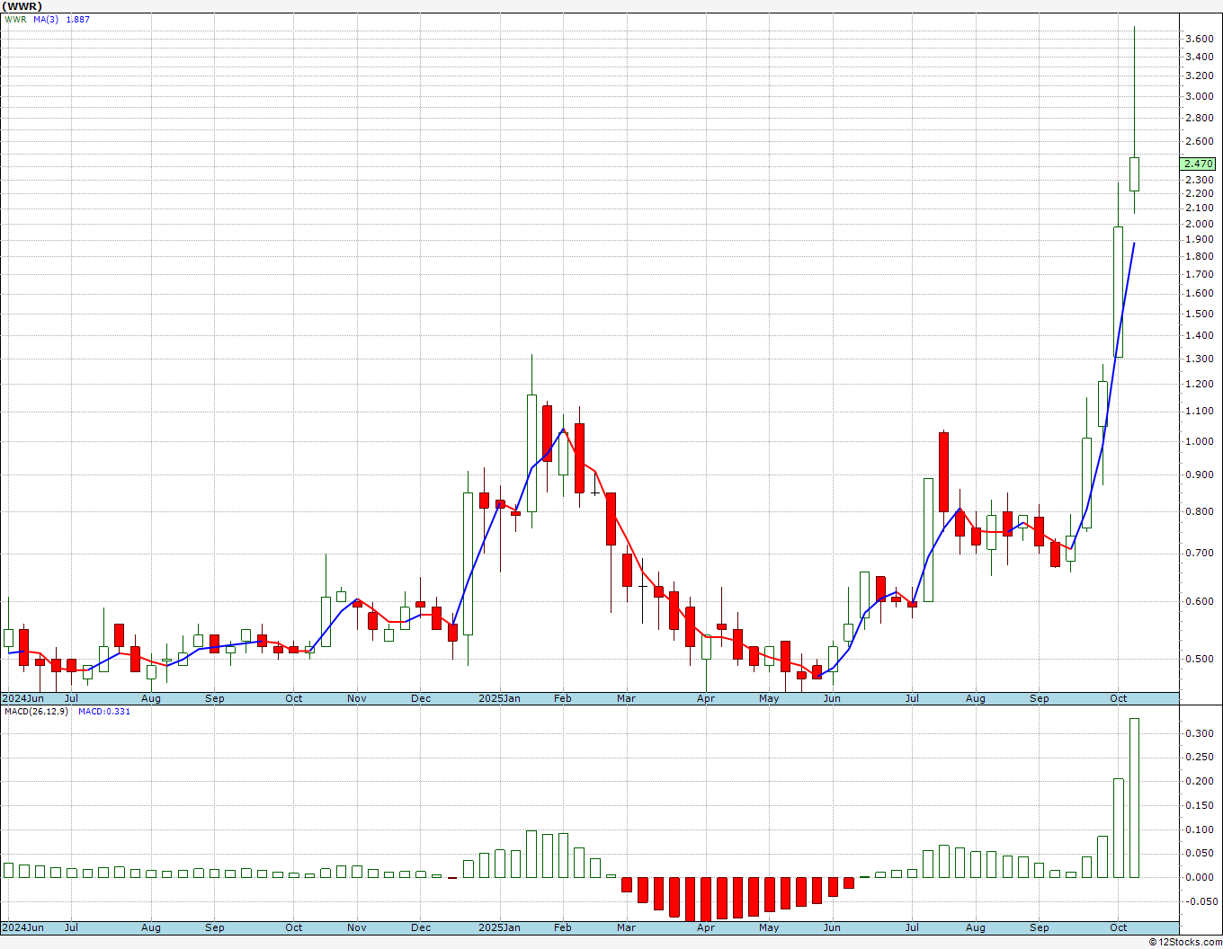Click the 1.300 price axis label
The width and height of the screenshot is (1223, 949).
(1199, 359)
